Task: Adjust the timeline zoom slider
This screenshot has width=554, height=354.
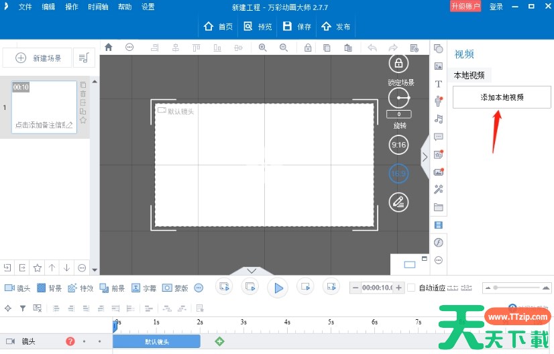Action: pyautogui.click(x=496, y=288)
